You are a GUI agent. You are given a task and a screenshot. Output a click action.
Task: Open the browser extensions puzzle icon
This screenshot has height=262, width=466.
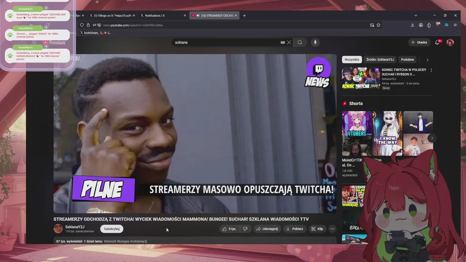[429, 25]
